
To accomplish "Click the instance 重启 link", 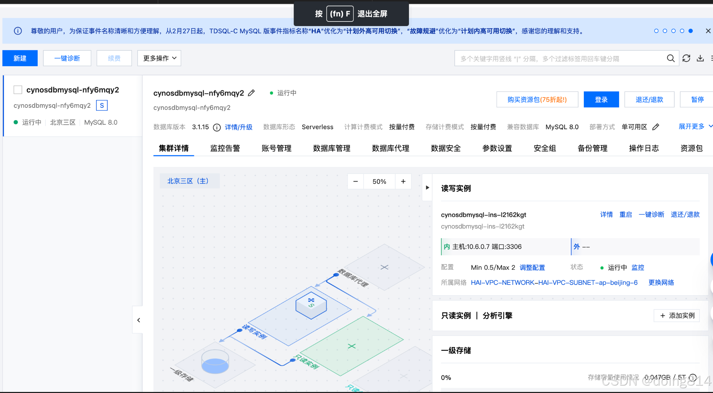I will click(x=626, y=214).
